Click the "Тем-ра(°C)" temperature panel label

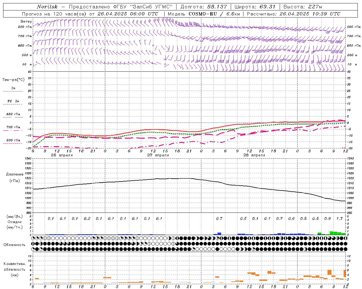coord(13,80)
